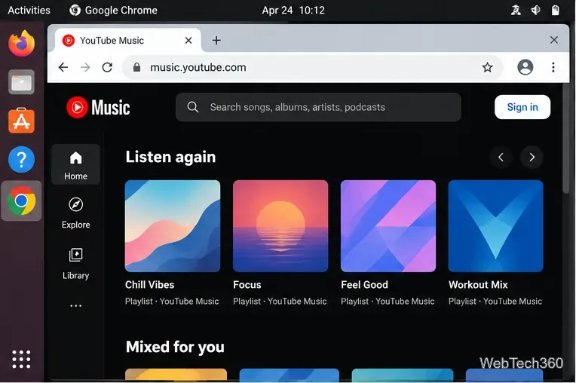Click the Chrome icon in the dock

pyautogui.click(x=21, y=201)
